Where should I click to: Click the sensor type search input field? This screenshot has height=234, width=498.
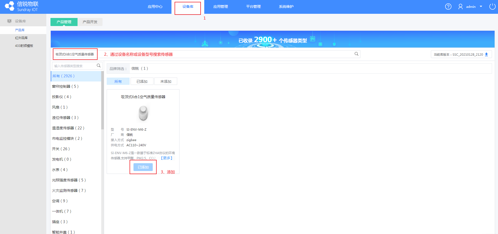coord(74,66)
